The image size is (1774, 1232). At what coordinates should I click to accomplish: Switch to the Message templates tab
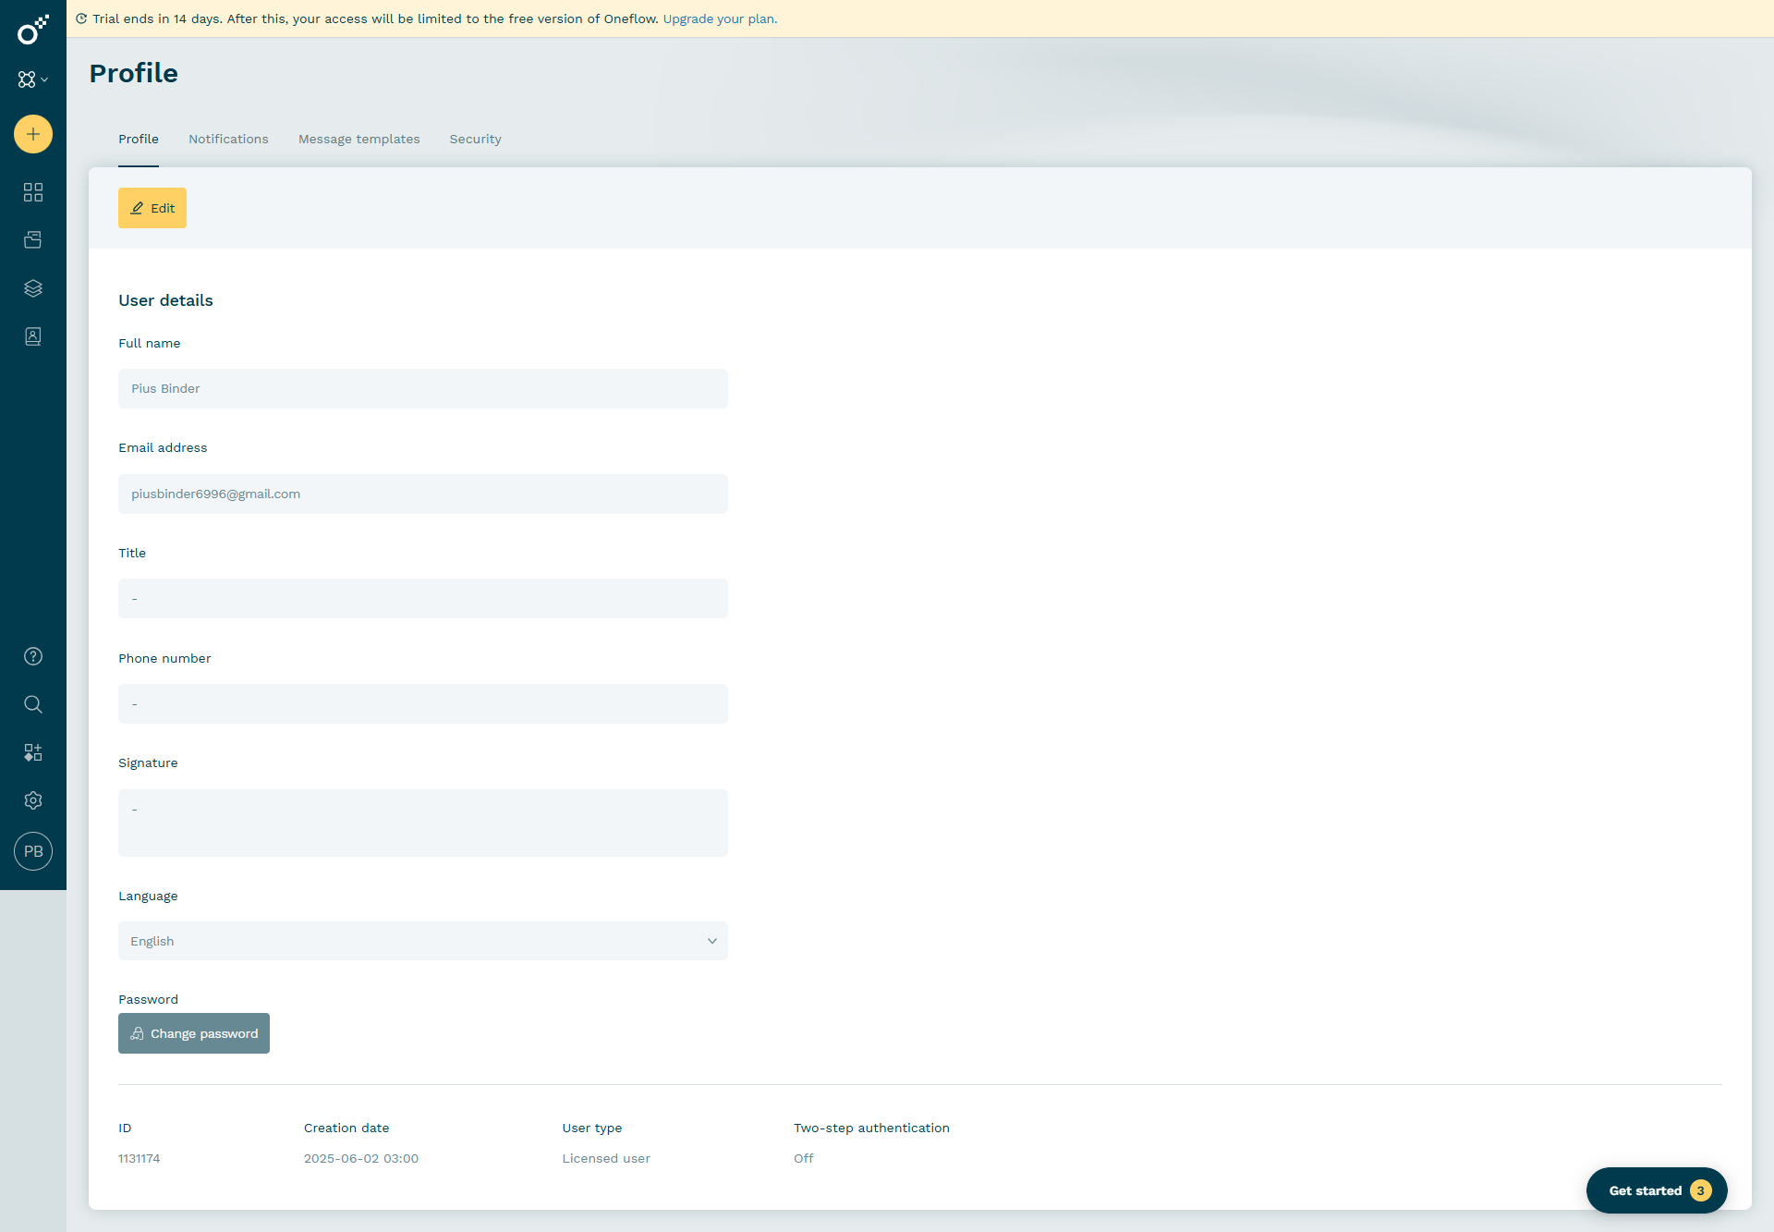358,140
